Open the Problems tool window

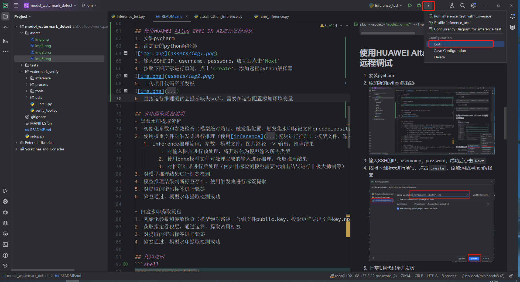[x=5, y=255]
